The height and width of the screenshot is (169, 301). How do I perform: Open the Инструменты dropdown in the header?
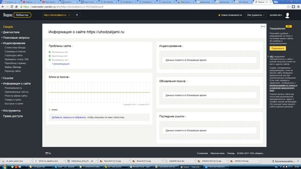pos(256,15)
